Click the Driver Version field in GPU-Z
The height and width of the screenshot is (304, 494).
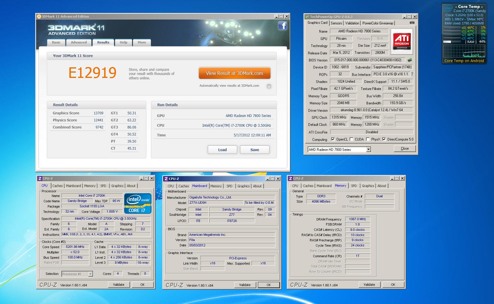[371, 110]
